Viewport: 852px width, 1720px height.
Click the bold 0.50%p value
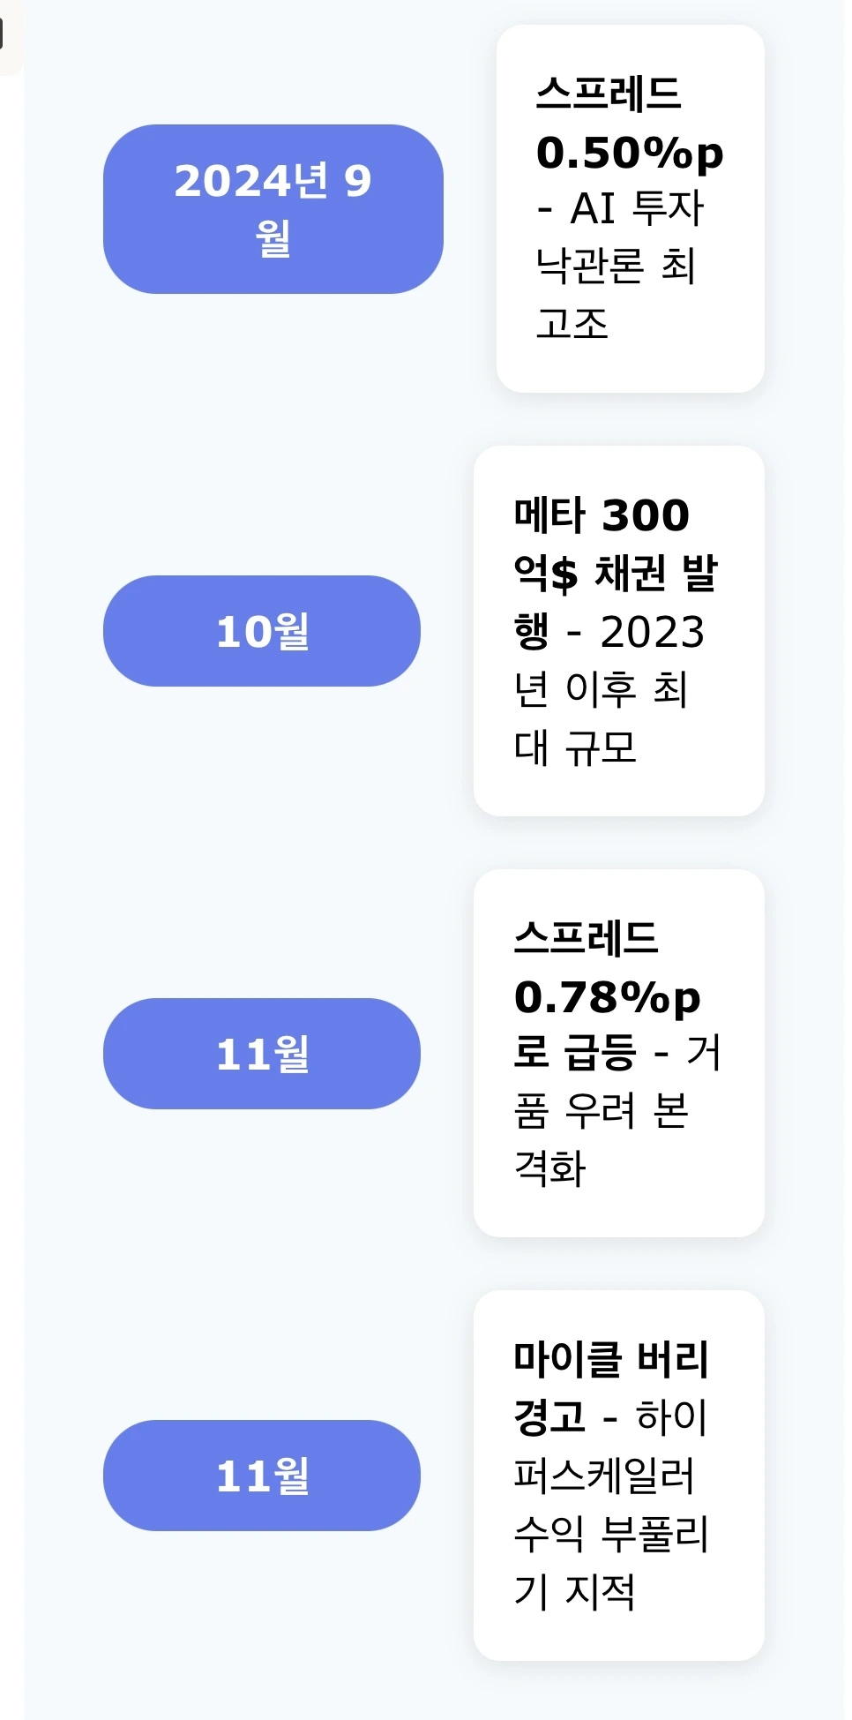tap(630, 152)
